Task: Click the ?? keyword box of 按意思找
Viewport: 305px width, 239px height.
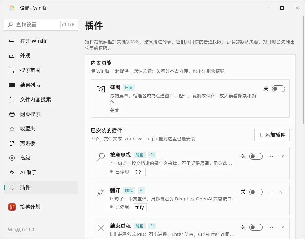Action: pyautogui.click(x=139, y=172)
